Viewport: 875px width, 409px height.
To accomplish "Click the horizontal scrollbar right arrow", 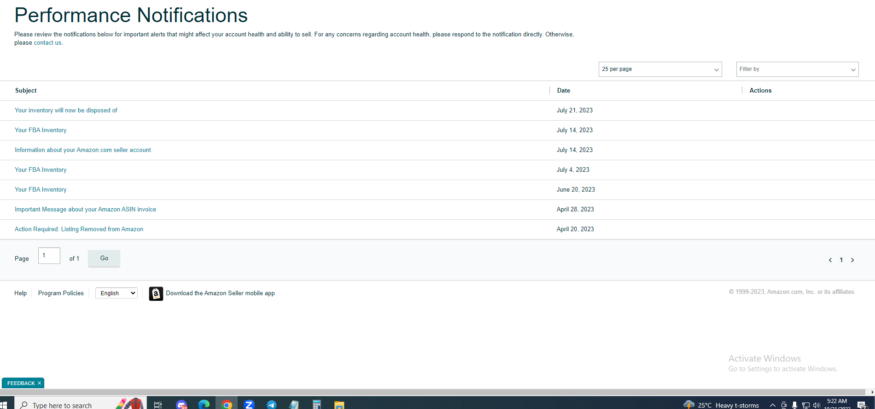I will pos(872,392).
